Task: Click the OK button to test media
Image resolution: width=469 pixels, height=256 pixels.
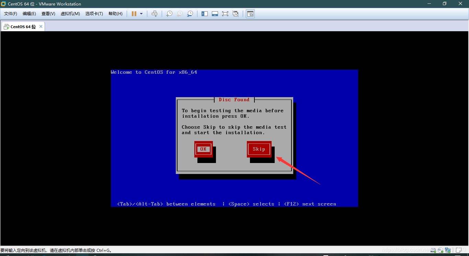Action: [x=203, y=149]
